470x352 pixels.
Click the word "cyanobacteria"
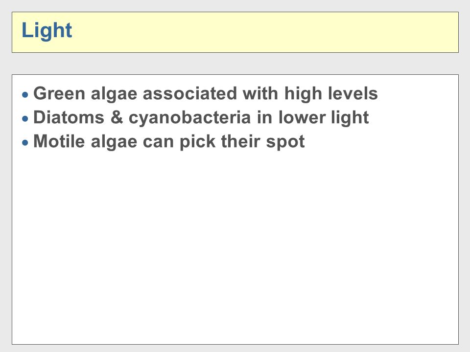tap(189, 118)
